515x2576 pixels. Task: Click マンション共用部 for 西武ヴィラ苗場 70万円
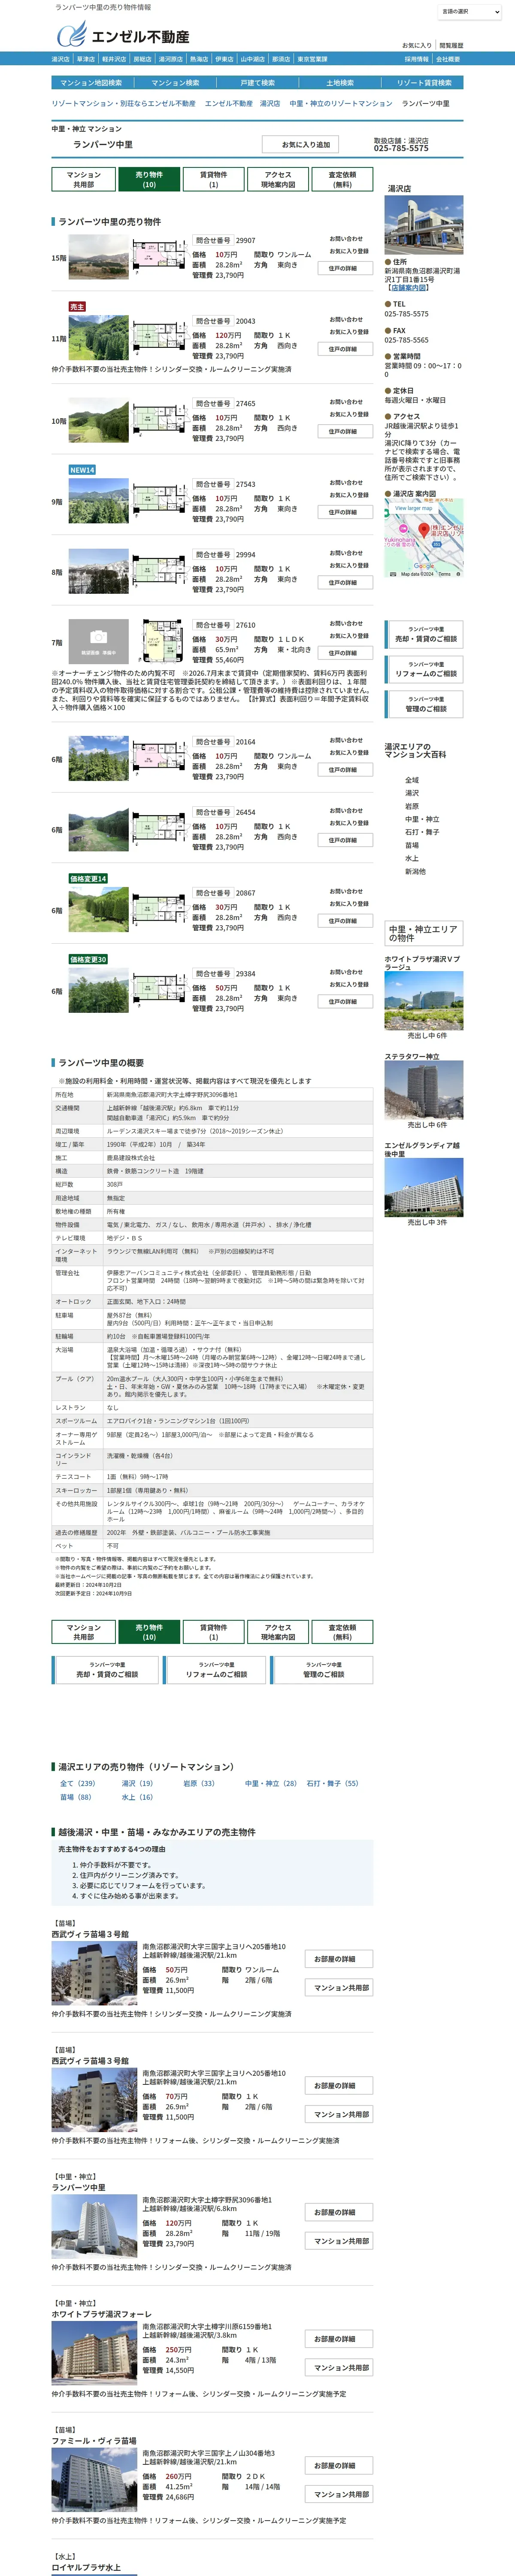340,2115
